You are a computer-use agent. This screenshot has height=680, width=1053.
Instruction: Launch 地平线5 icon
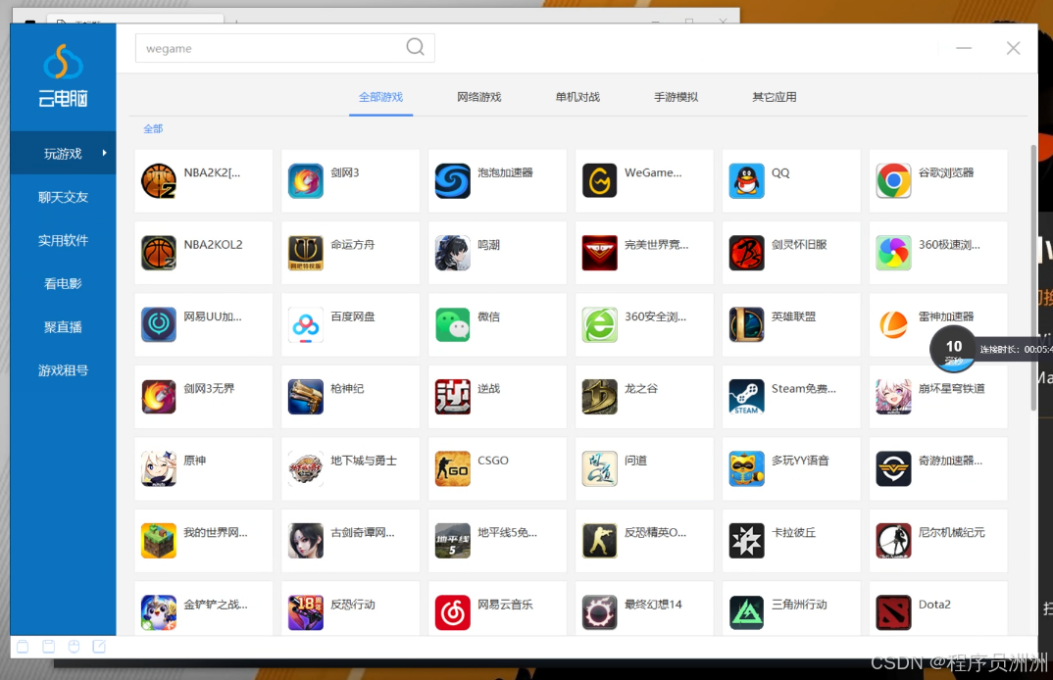(x=453, y=541)
